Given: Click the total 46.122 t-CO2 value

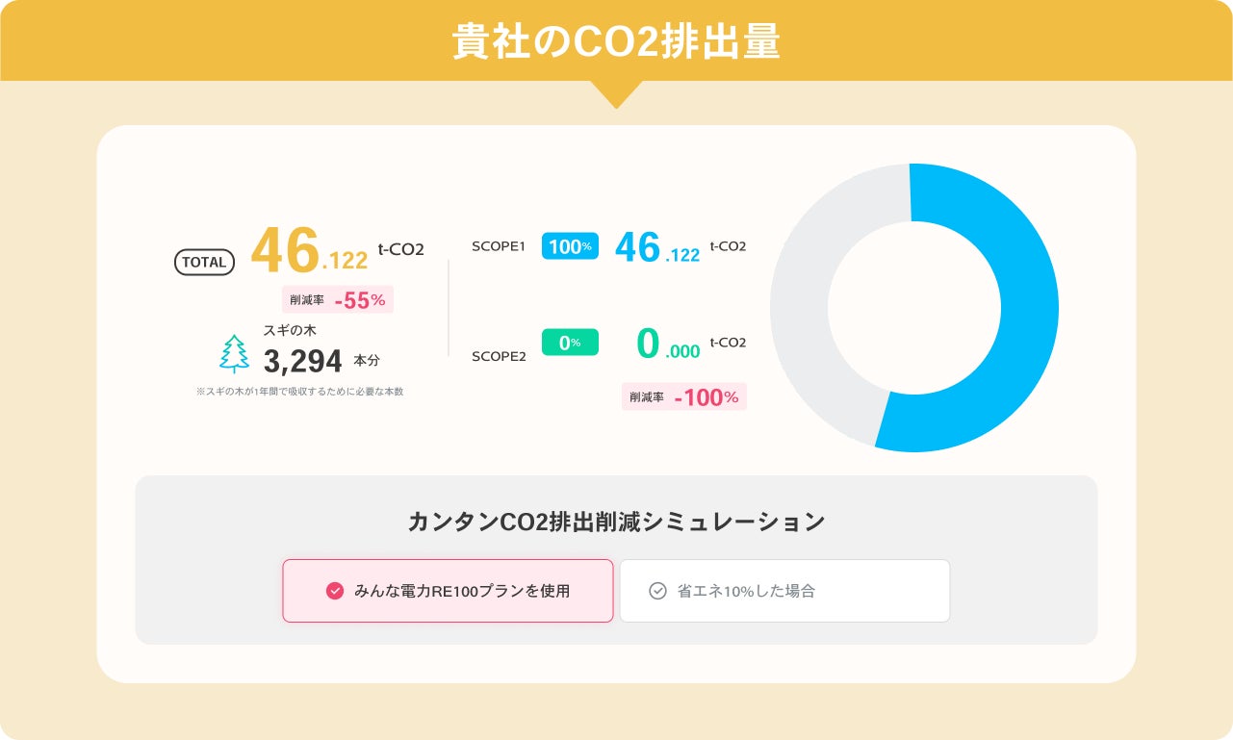Looking at the screenshot, I should [310, 252].
